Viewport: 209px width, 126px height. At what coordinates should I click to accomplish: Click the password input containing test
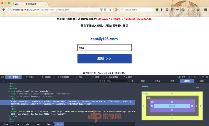point(104,47)
